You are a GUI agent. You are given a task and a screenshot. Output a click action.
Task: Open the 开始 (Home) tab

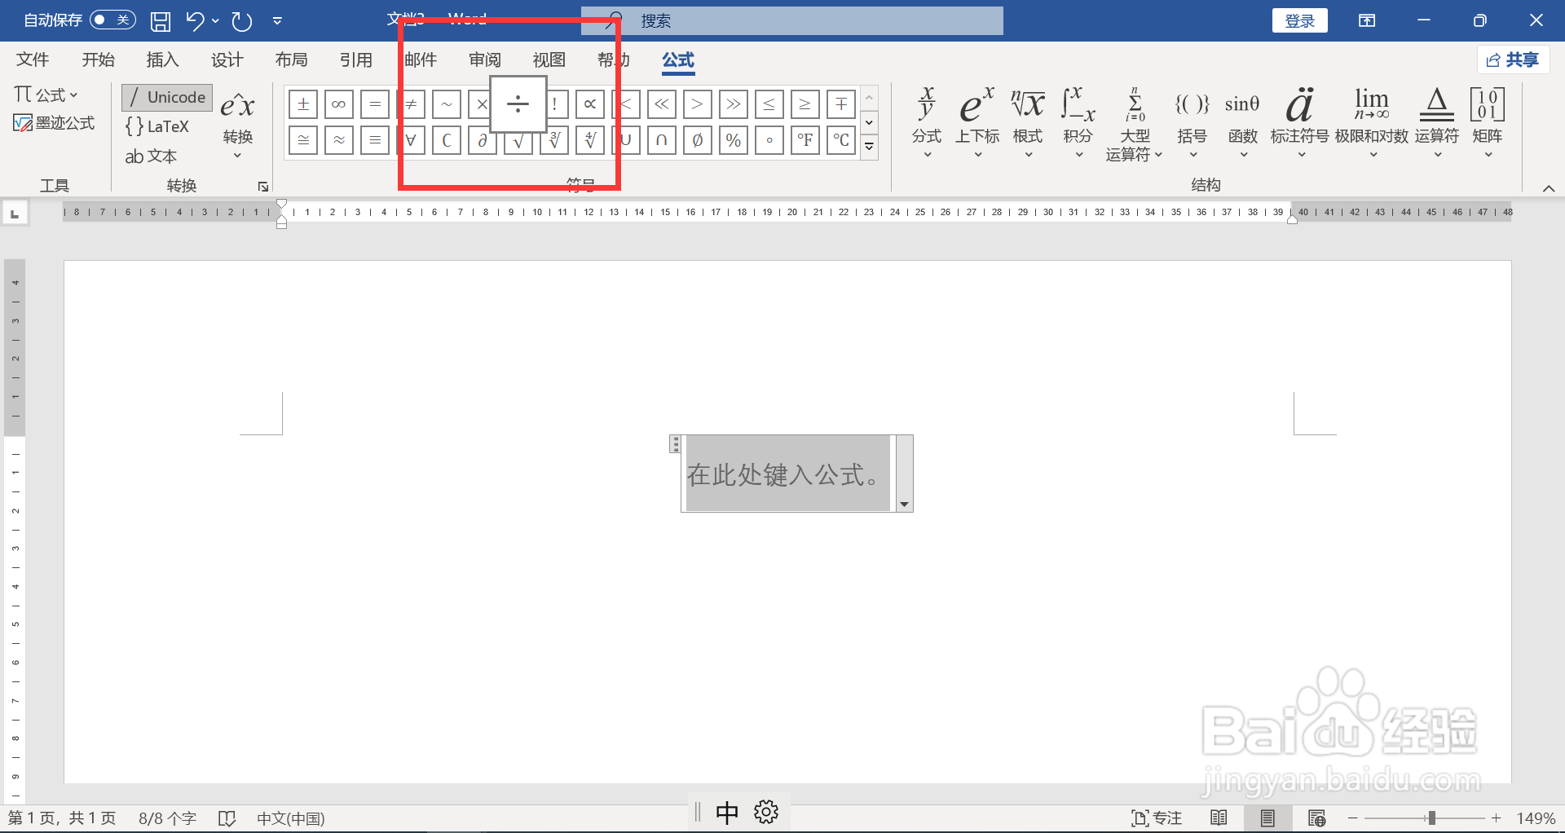click(98, 59)
